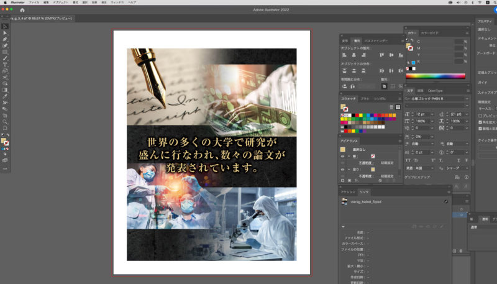Switch Swatches panel to list view
The height and width of the screenshot is (284, 497).
point(391,107)
